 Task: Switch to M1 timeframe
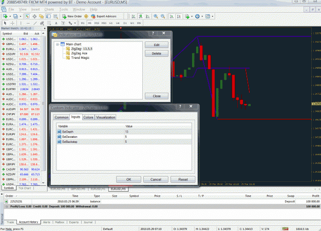click(83, 23)
